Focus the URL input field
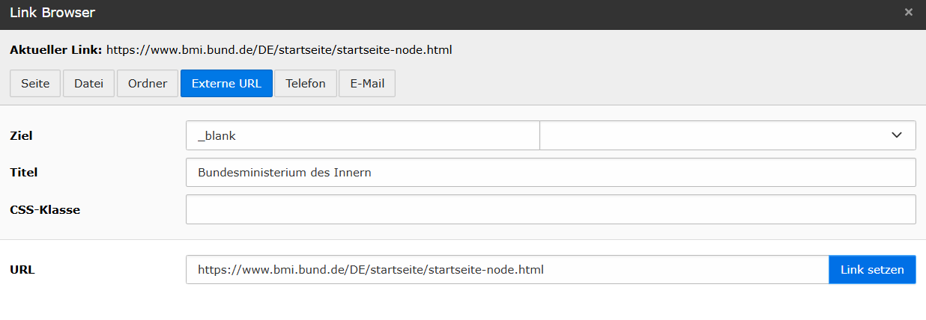 [x=507, y=270]
